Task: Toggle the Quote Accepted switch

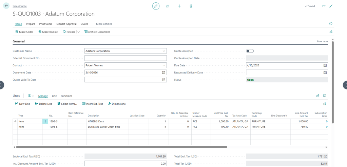Action: pyautogui.click(x=250, y=51)
